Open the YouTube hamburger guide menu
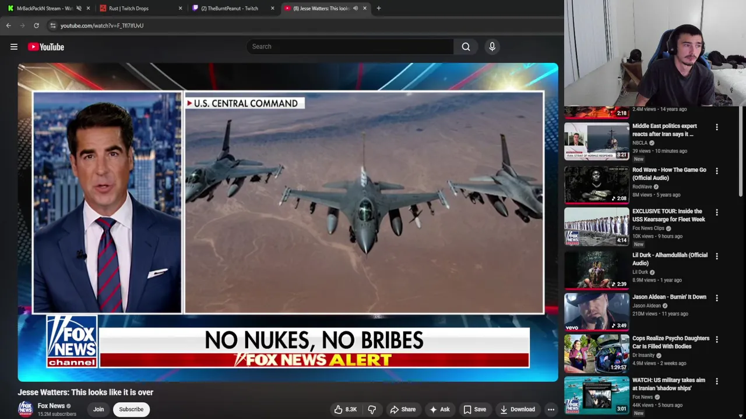This screenshot has height=419, width=746. pyautogui.click(x=14, y=47)
